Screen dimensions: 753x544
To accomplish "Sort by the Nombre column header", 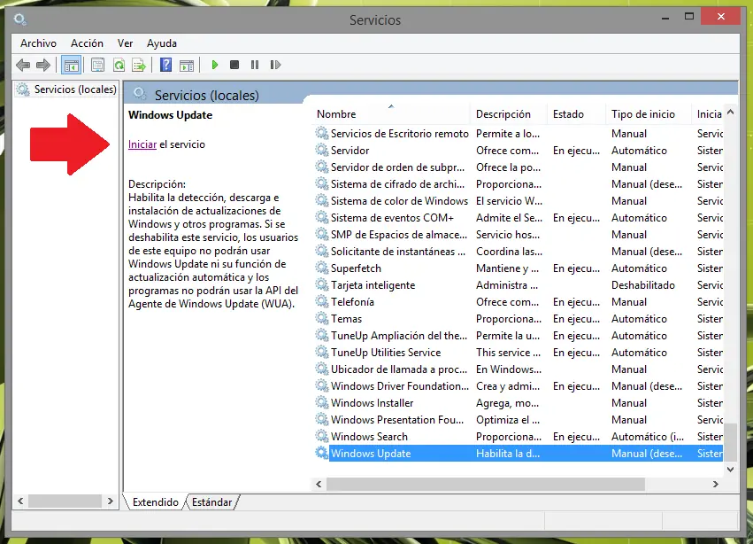I will tap(391, 114).
